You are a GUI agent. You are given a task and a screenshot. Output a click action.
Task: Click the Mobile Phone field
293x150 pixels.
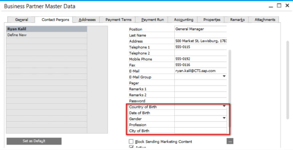click(201, 59)
